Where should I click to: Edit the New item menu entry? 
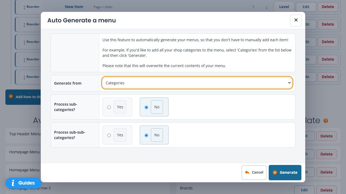(x=306, y=7)
